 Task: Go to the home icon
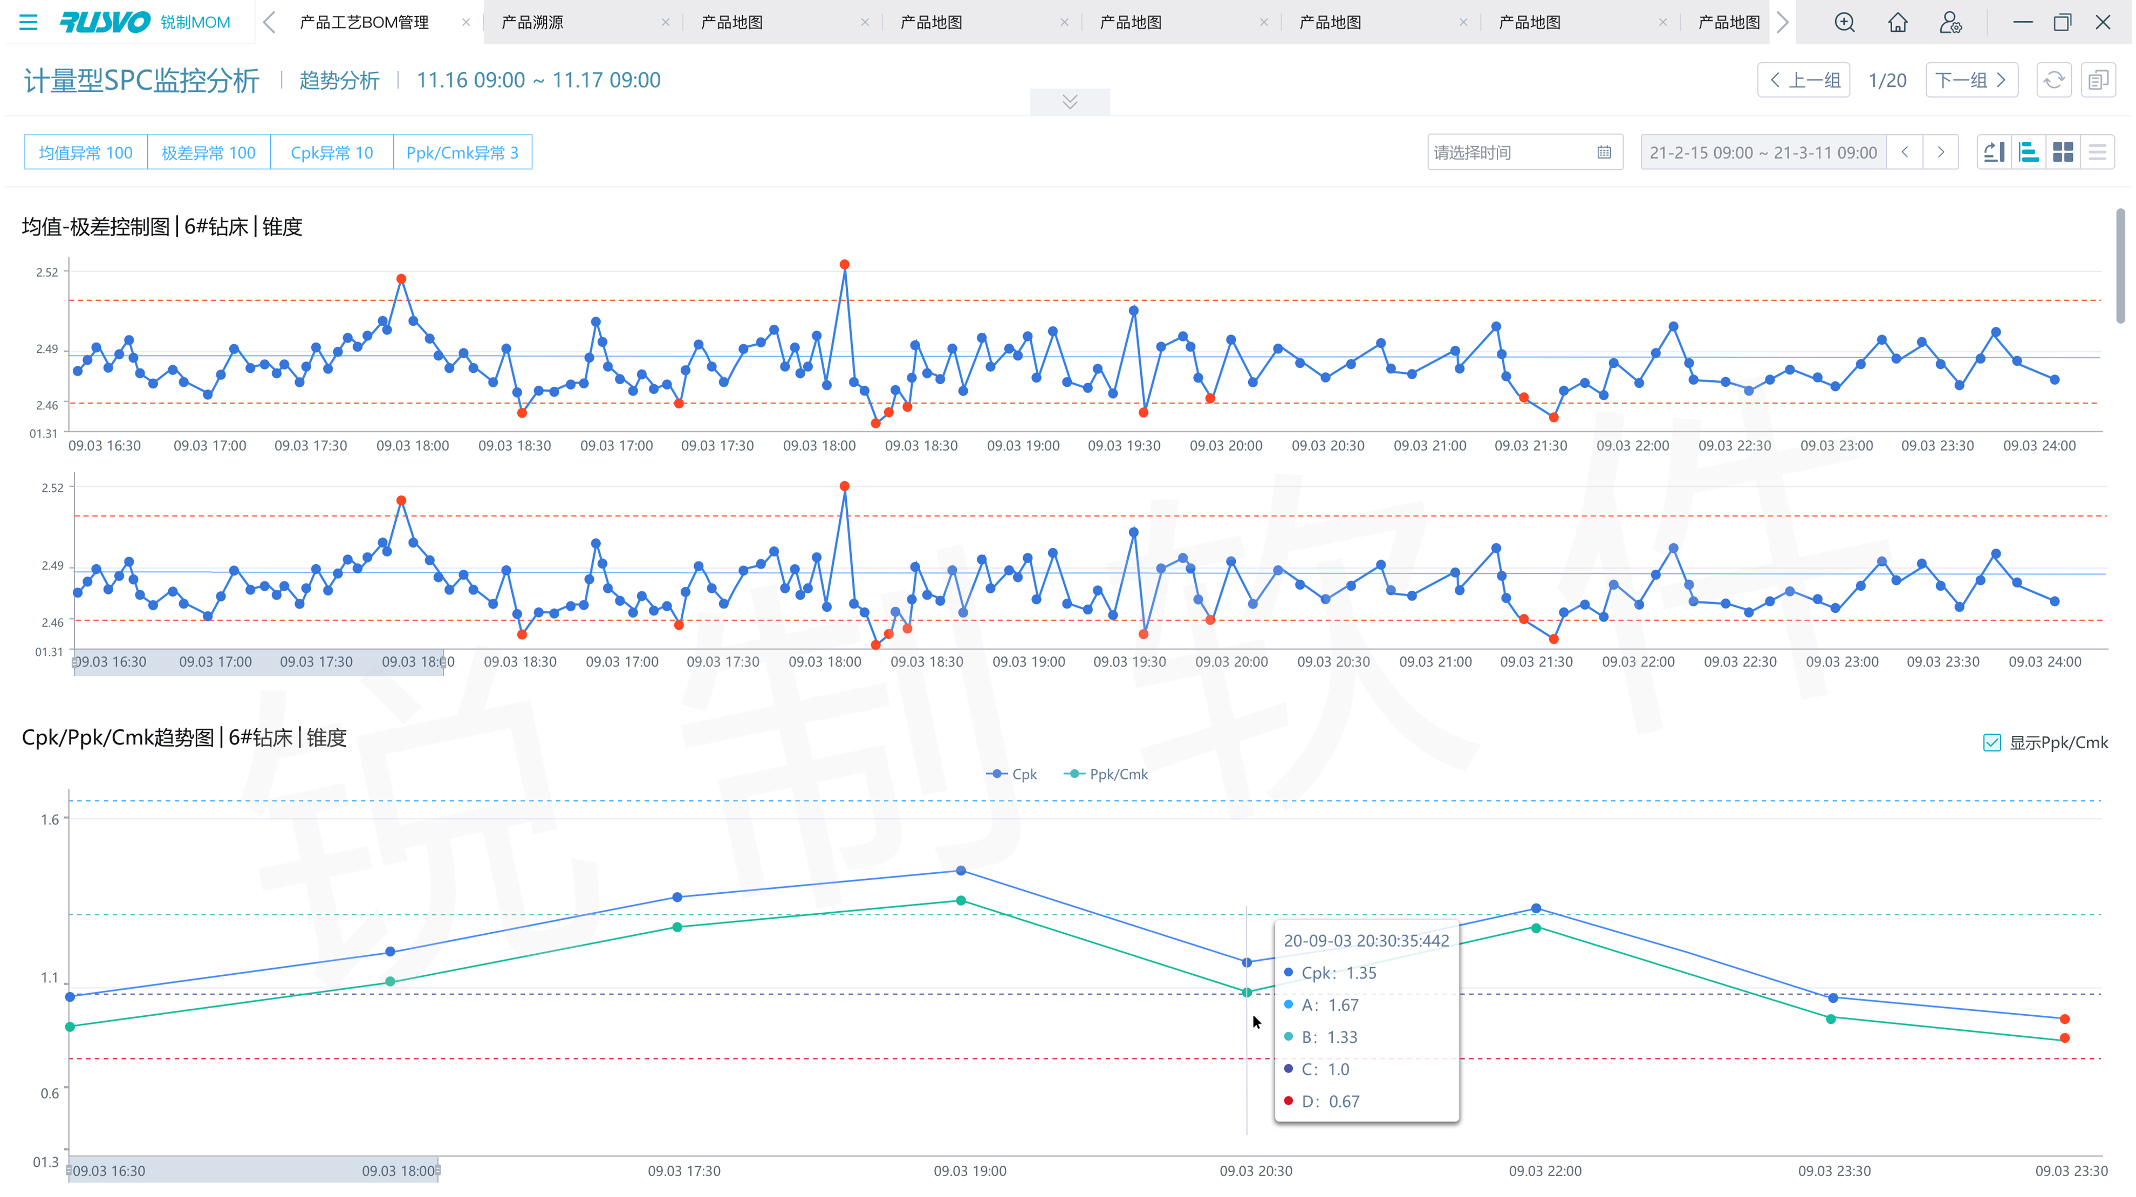(x=1897, y=23)
